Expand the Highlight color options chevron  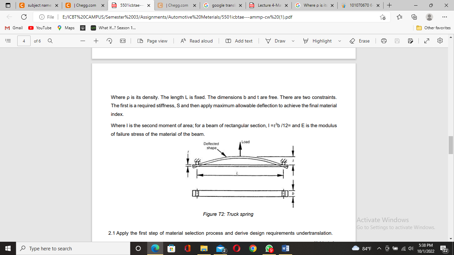340,41
